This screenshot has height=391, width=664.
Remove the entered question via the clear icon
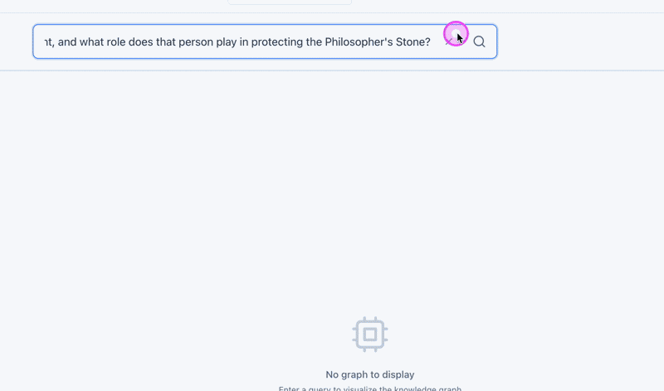(x=448, y=42)
